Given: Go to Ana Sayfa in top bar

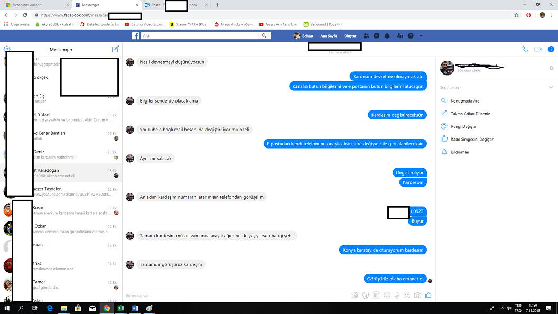Looking at the screenshot, I should tap(328, 36).
